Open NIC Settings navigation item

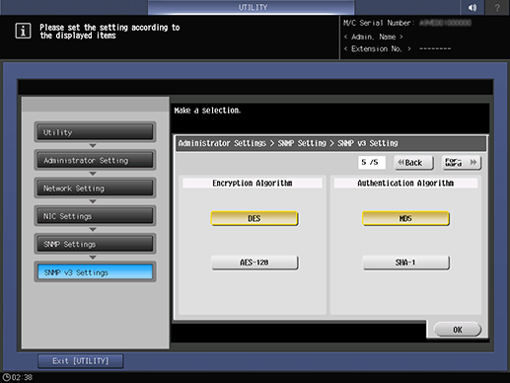[95, 216]
